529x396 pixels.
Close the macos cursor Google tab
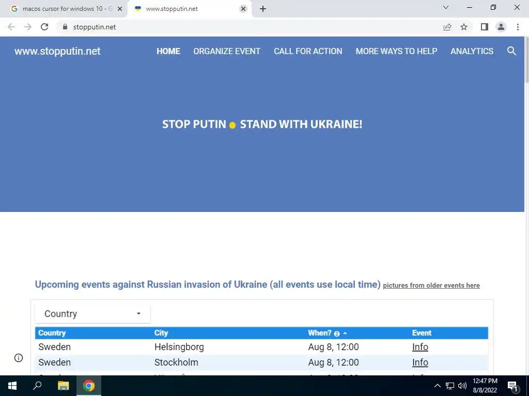[120, 9]
